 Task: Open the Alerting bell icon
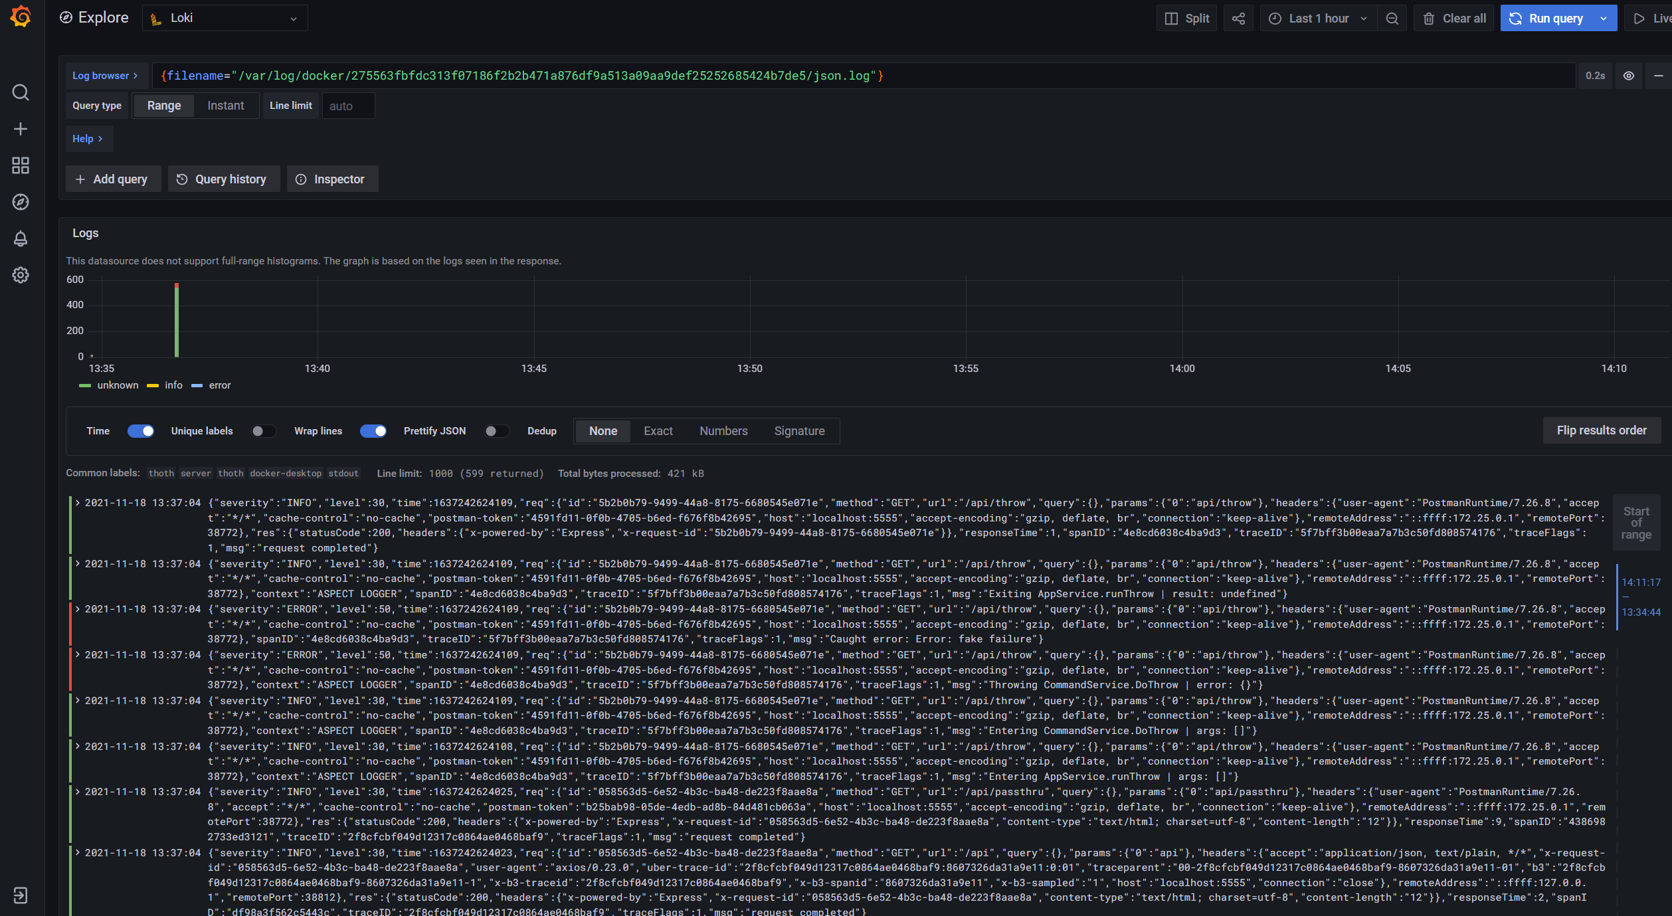pos(21,238)
